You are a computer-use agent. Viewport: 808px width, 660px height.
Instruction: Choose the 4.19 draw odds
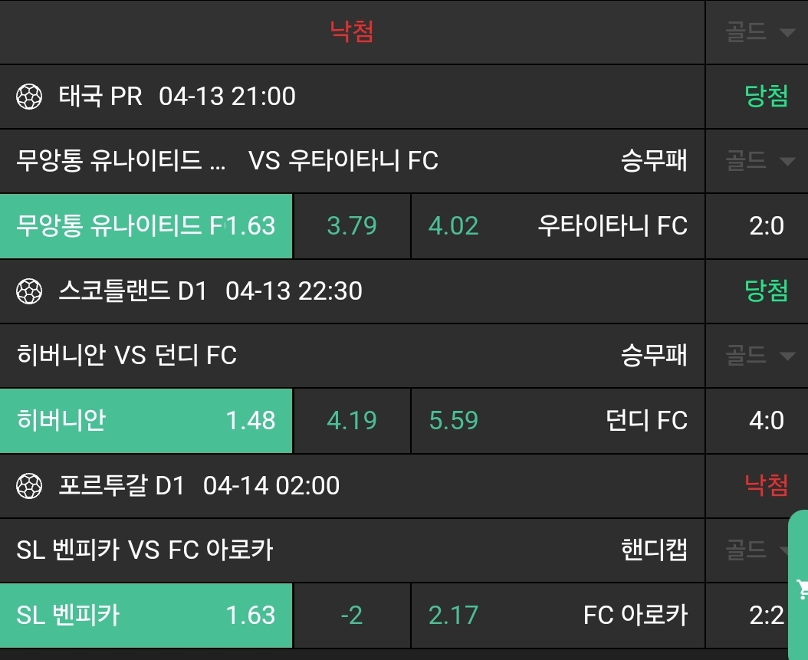352,421
